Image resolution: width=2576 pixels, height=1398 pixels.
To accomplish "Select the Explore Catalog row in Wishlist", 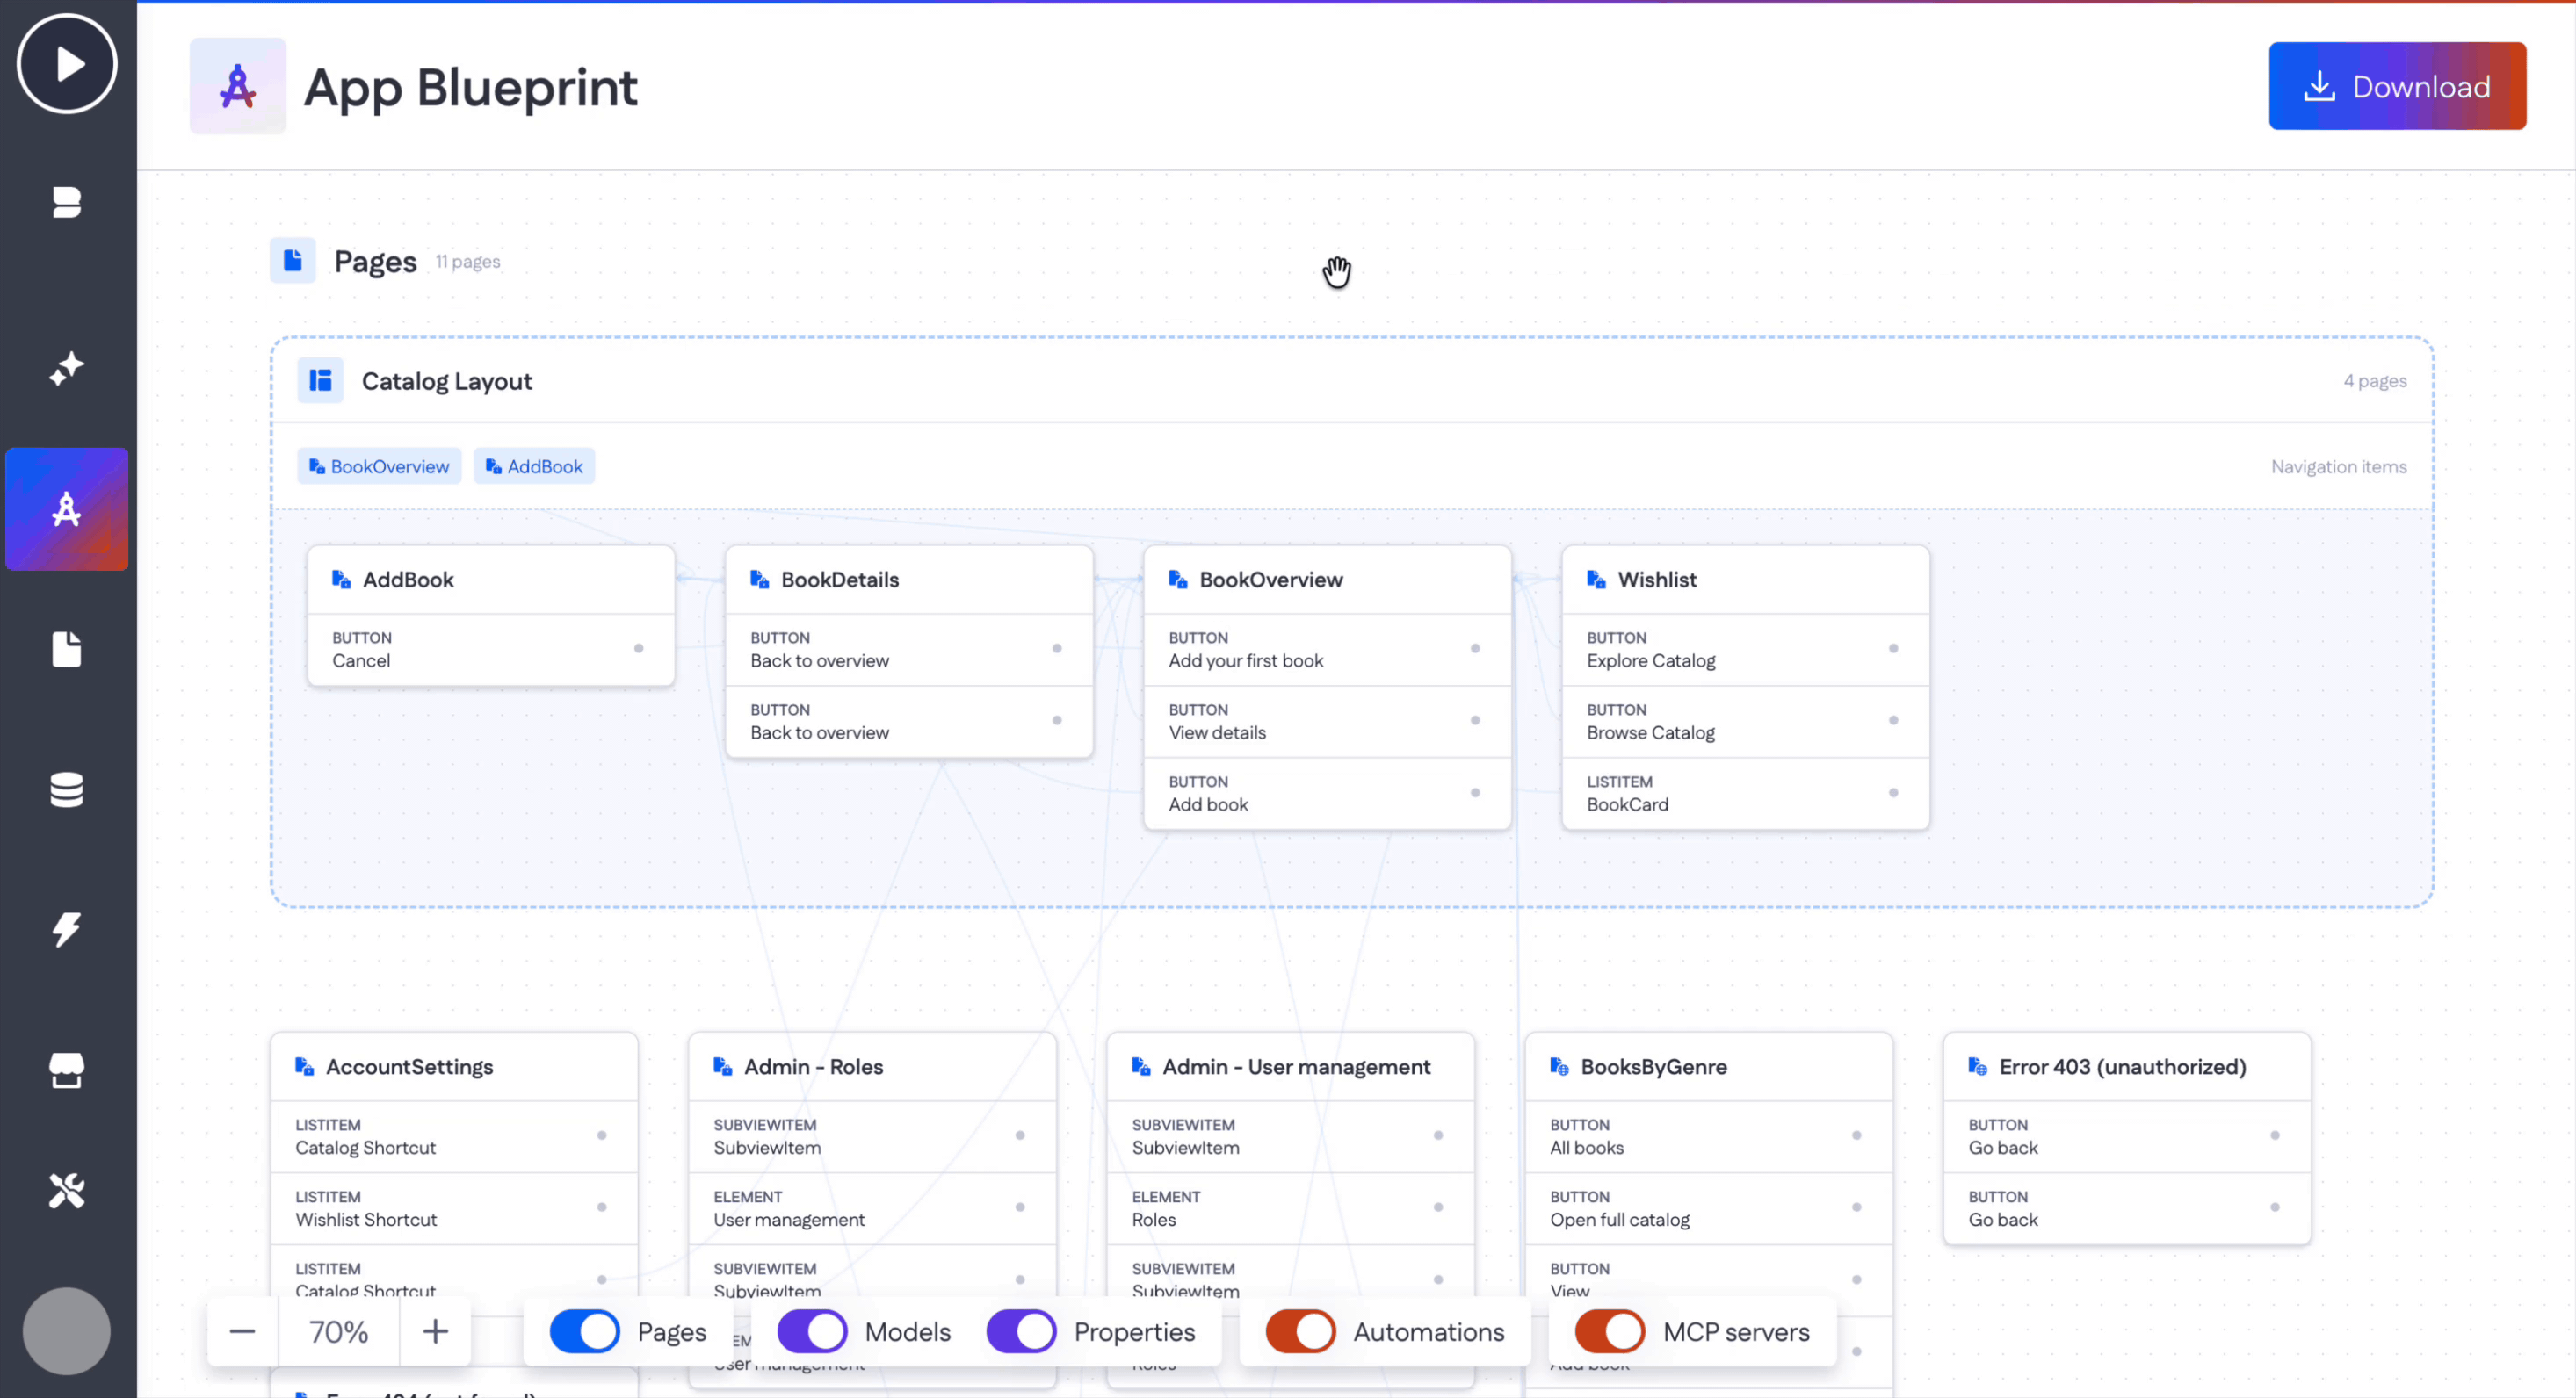I will [x=1745, y=650].
